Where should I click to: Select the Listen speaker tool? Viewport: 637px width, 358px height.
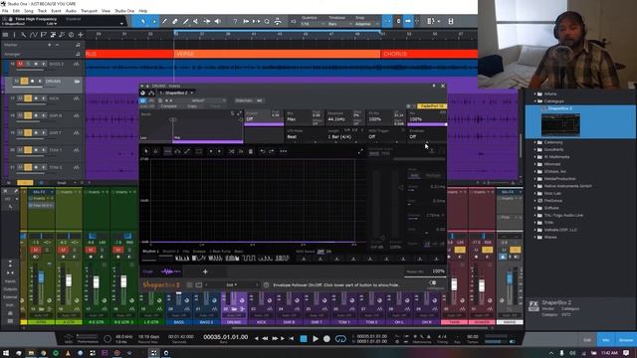pyautogui.click(x=218, y=21)
